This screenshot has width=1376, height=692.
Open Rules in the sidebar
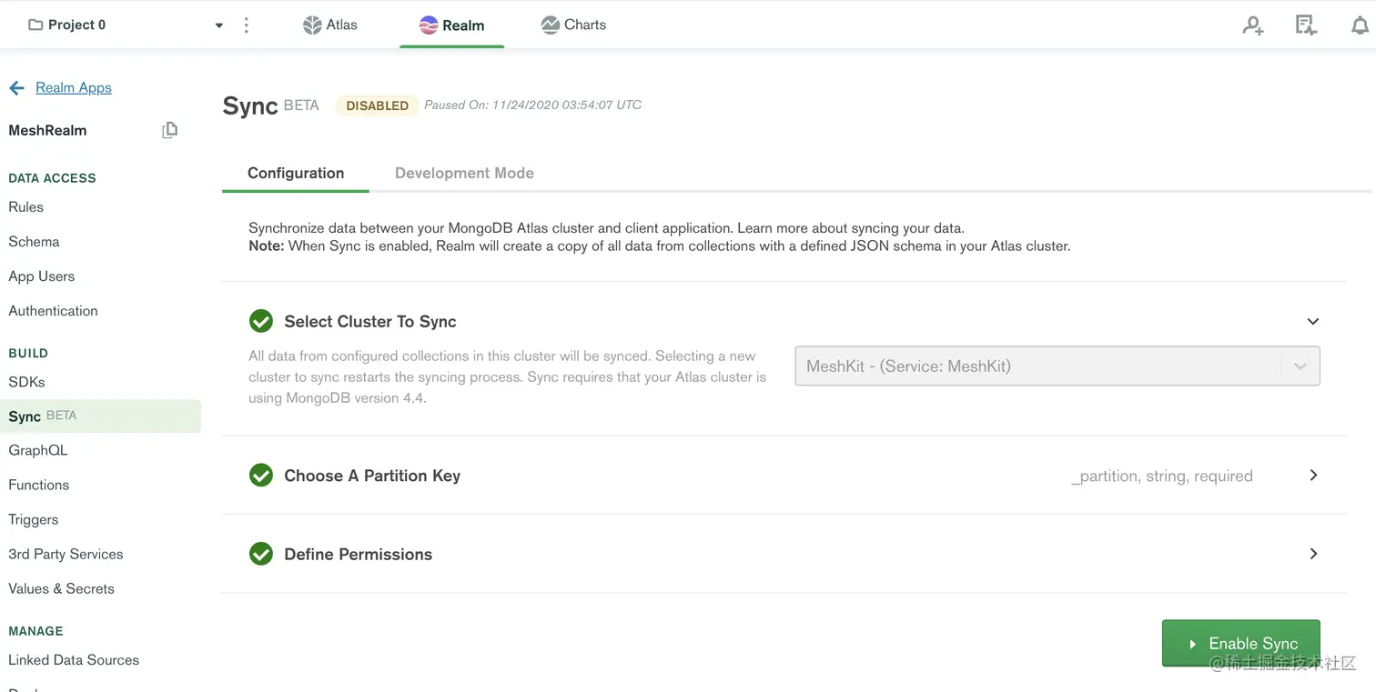point(26,206)
